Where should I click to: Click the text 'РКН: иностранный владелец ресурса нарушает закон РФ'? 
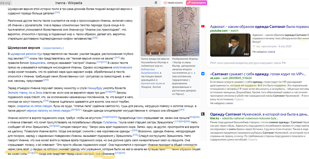248,63
